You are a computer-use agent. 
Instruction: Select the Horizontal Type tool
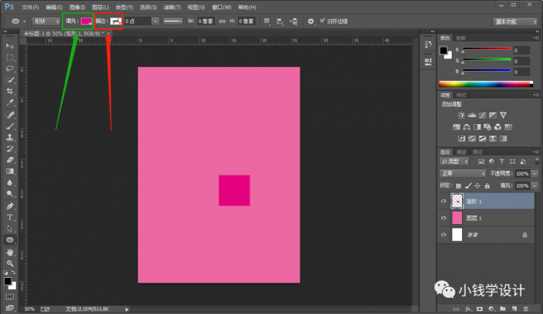pyautogui.click(x=10, y=217)
